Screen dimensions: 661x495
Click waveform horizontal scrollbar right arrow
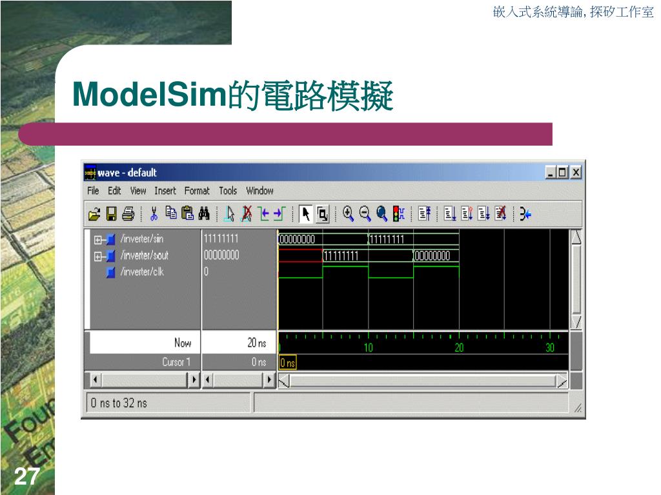pos(562,381)
